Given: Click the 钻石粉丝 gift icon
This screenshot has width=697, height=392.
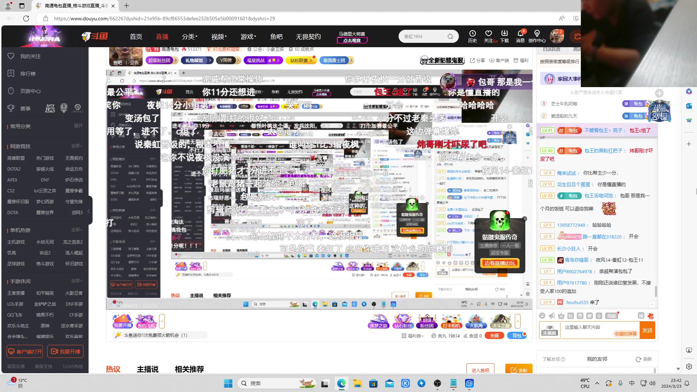Looking at the screenshot, I should tap(403, 321).
